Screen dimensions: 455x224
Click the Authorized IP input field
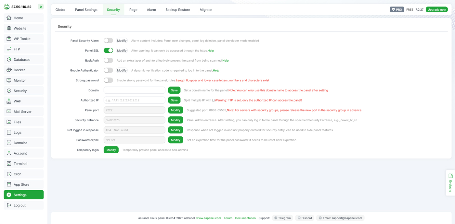[x=134, y=100]
